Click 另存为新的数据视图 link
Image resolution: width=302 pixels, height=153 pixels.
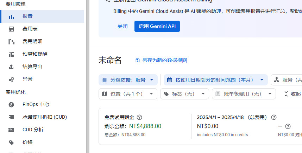pos(161,60)
